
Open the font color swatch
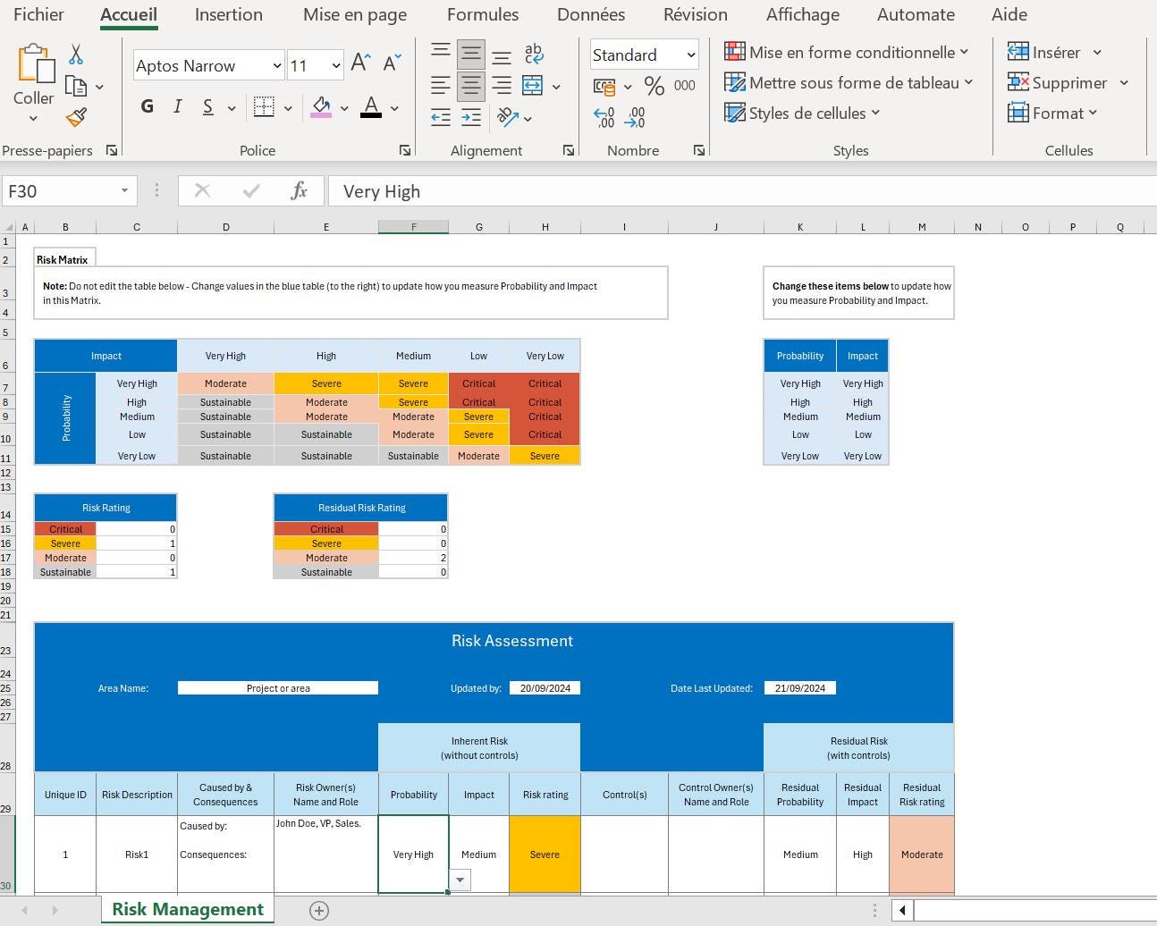pos(370,106)
